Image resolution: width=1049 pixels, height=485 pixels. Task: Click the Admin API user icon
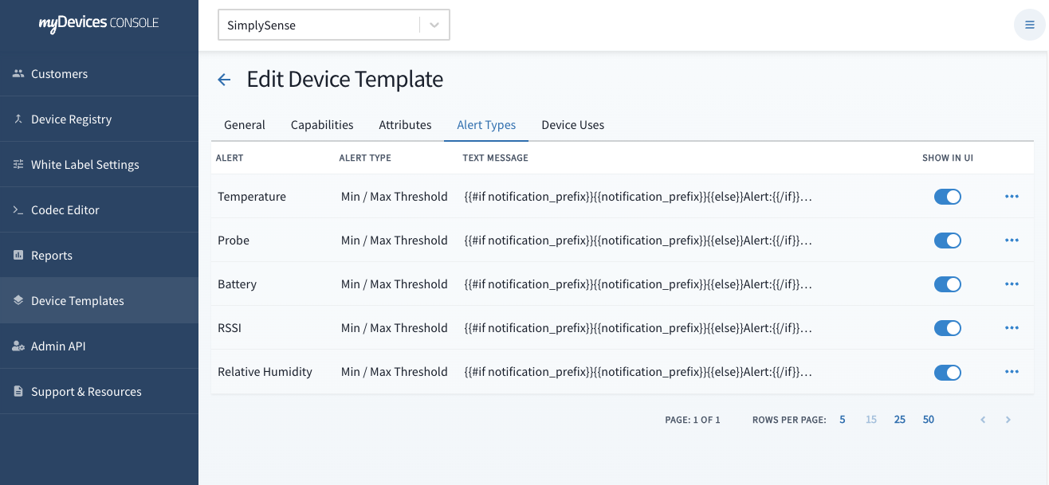[x=18, y=346]
